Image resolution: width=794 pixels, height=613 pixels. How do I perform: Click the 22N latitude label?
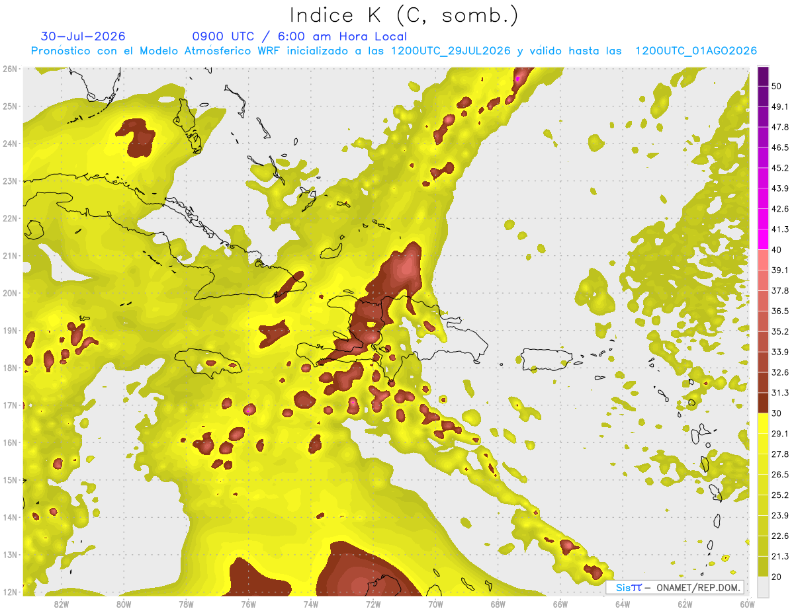10,218
